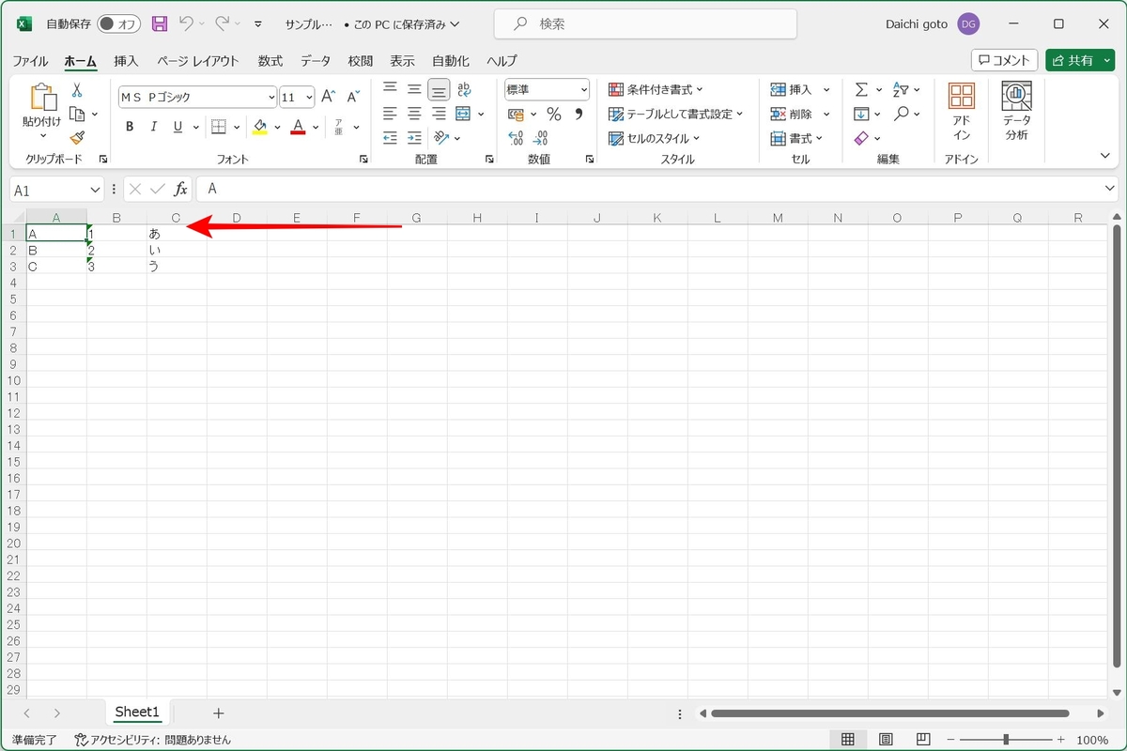Center text horizontally

(x=414, y=114)
